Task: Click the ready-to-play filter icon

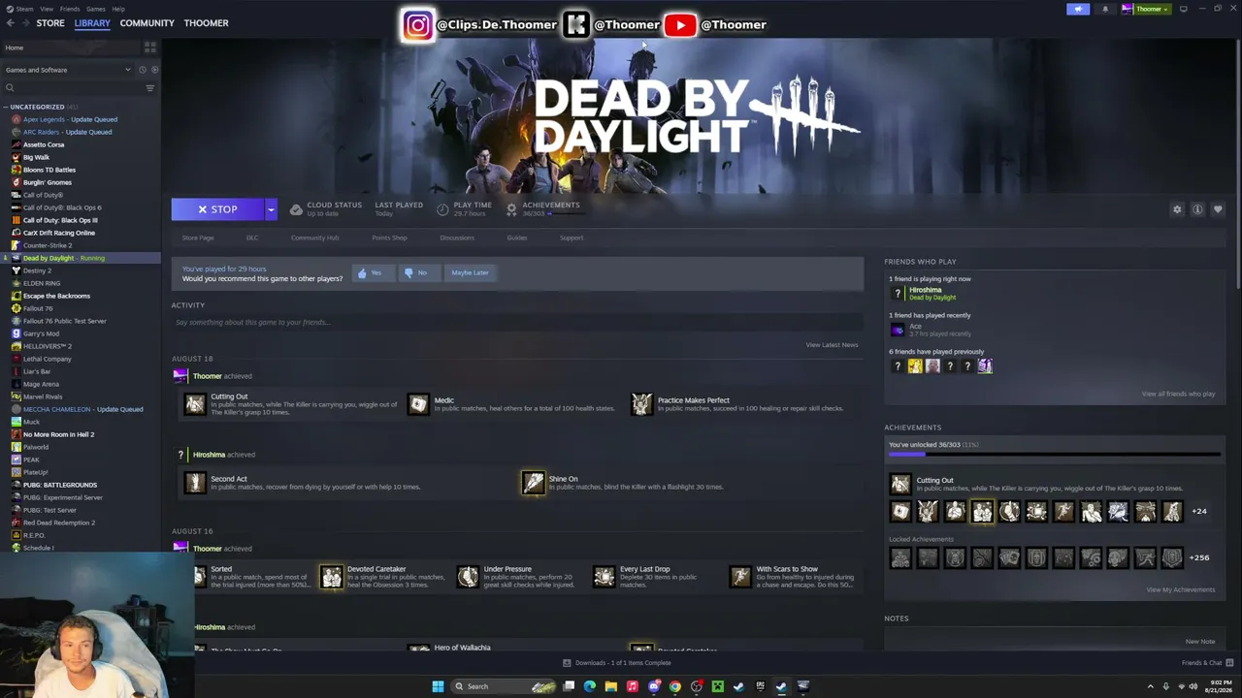Action: pos(153,70)
